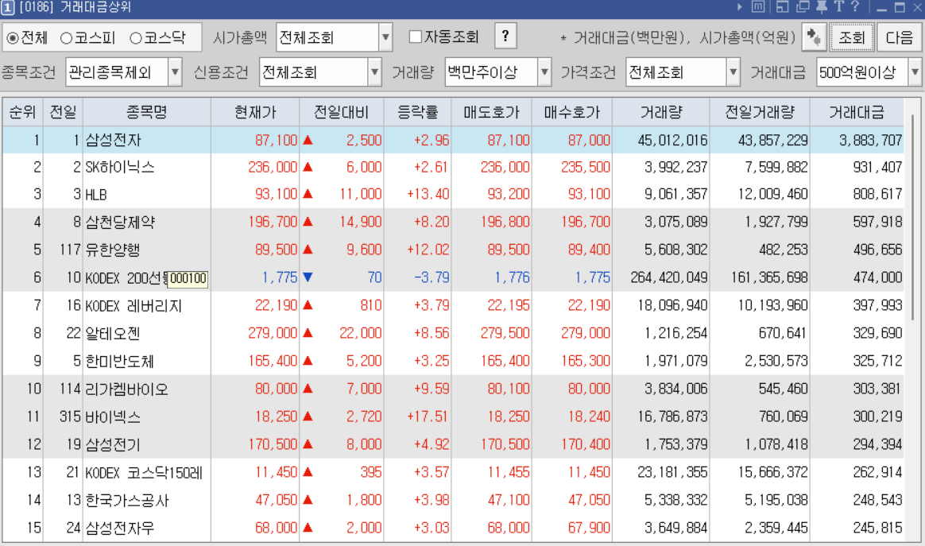
Task: Click the 47,050 bid price of 한국가스공사
Action: click(589, 501)
